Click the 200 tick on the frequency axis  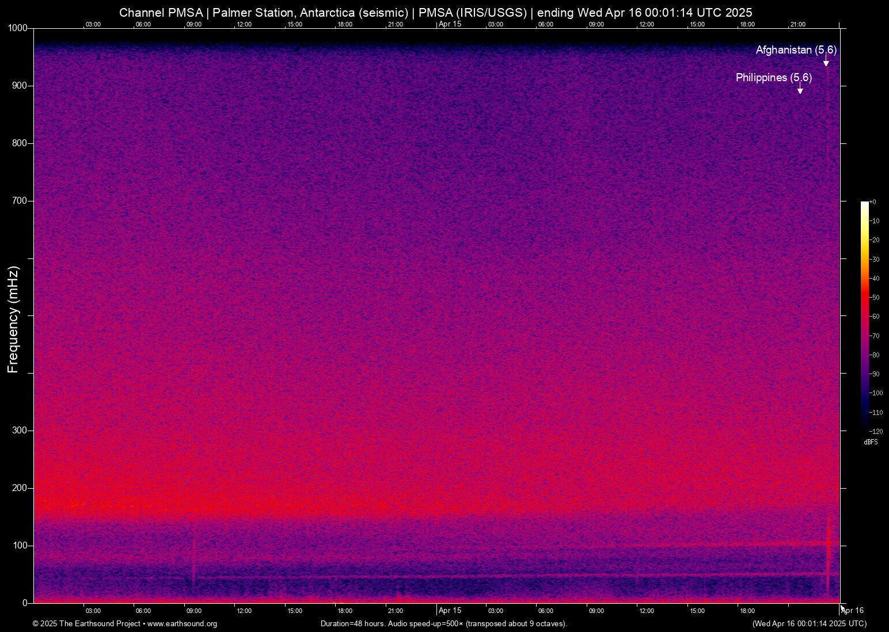(20, 488)
